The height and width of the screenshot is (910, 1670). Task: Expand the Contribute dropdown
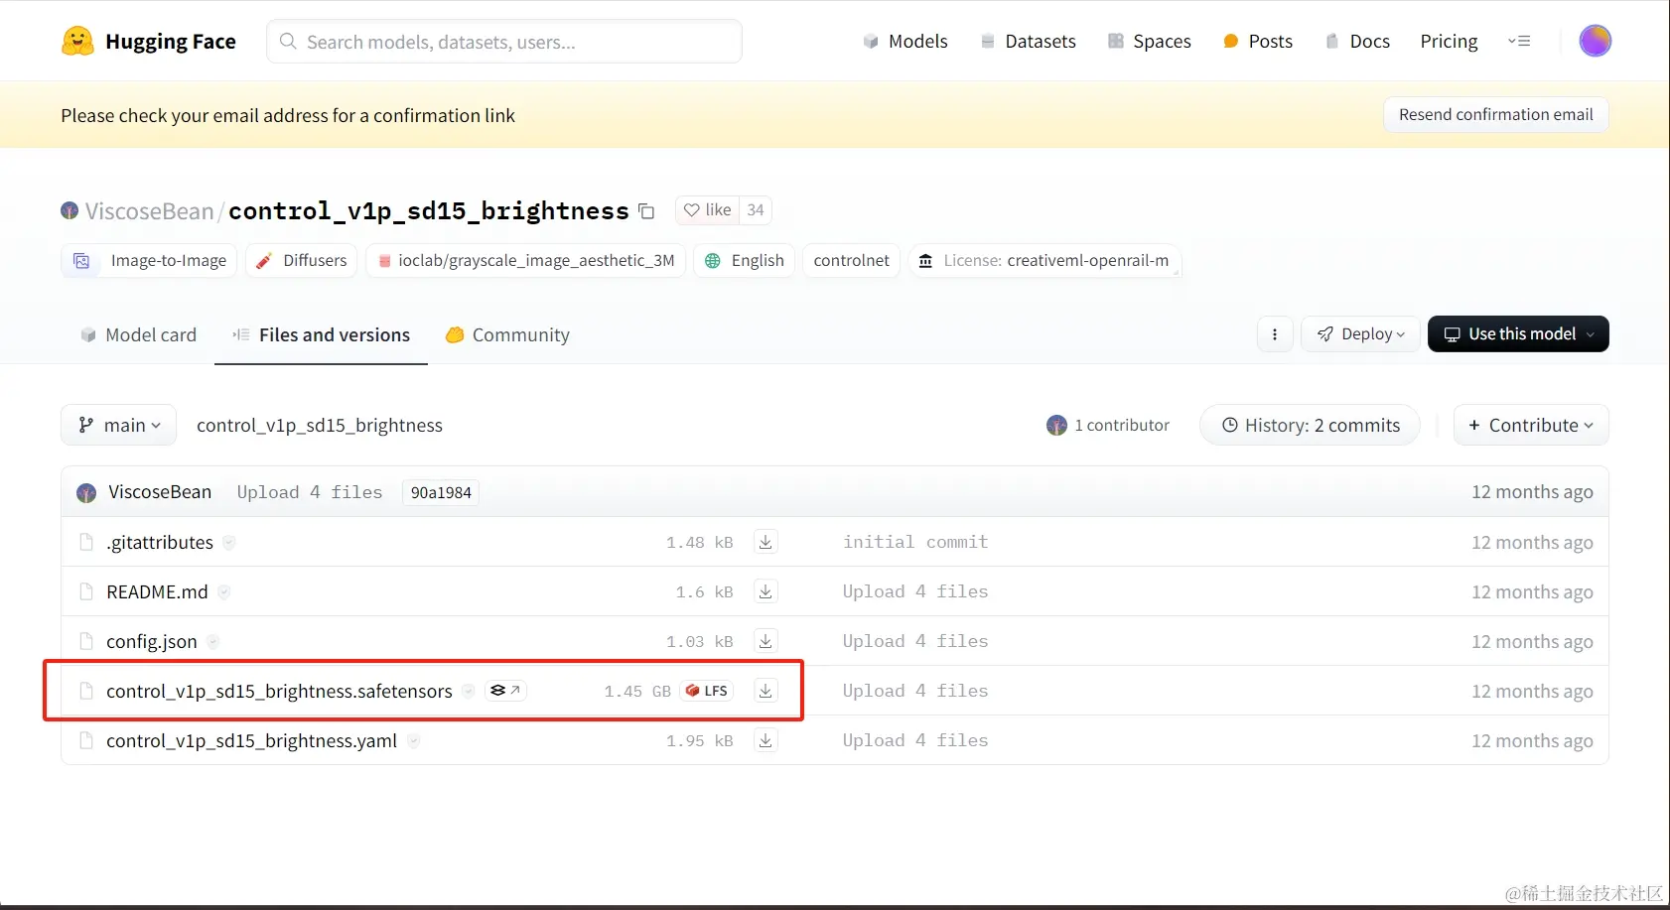(1531, 425)
